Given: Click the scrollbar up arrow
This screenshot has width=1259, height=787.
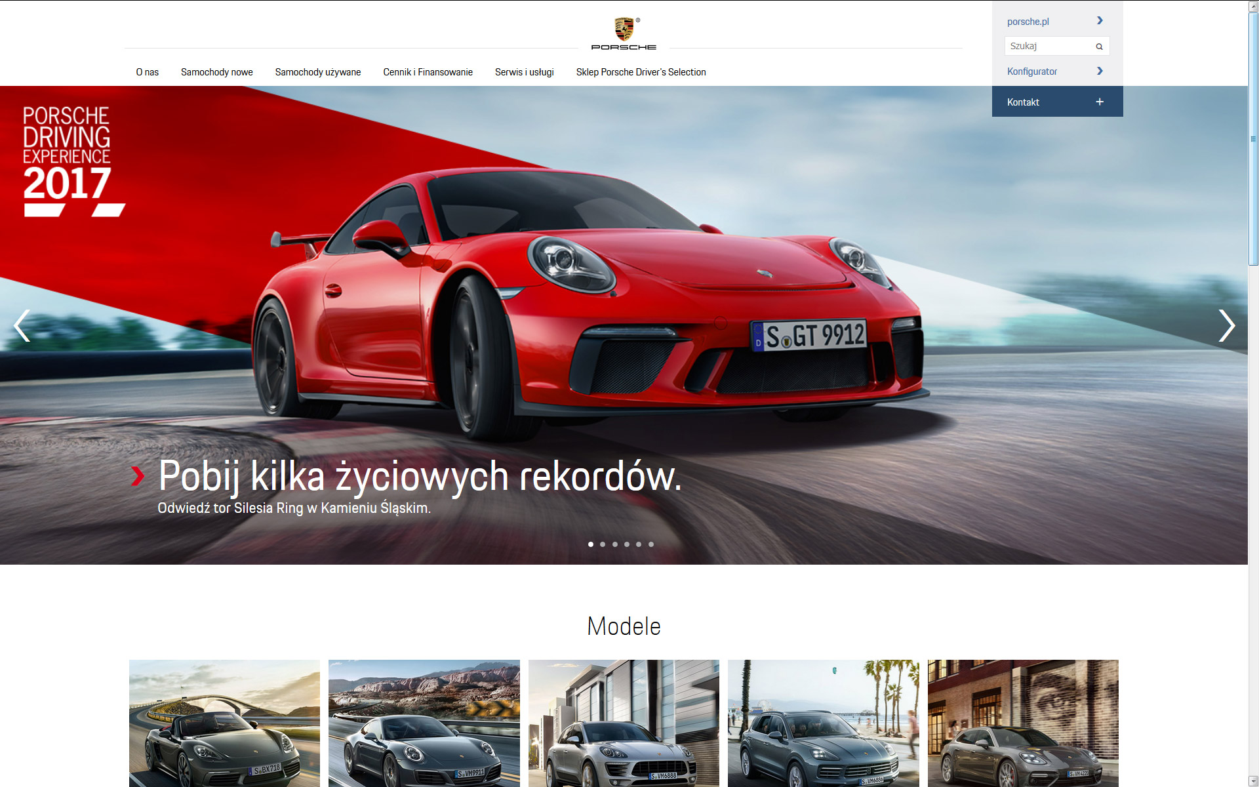Looking at the screenshot, I should pyautogui.click(x=1253, y=6).
